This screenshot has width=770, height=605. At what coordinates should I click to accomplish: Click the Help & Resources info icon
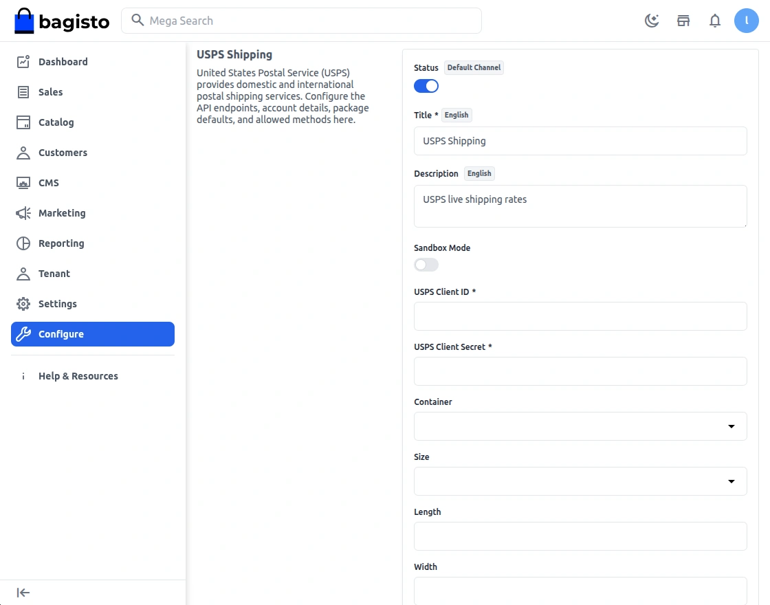click(x=23, y=376)
